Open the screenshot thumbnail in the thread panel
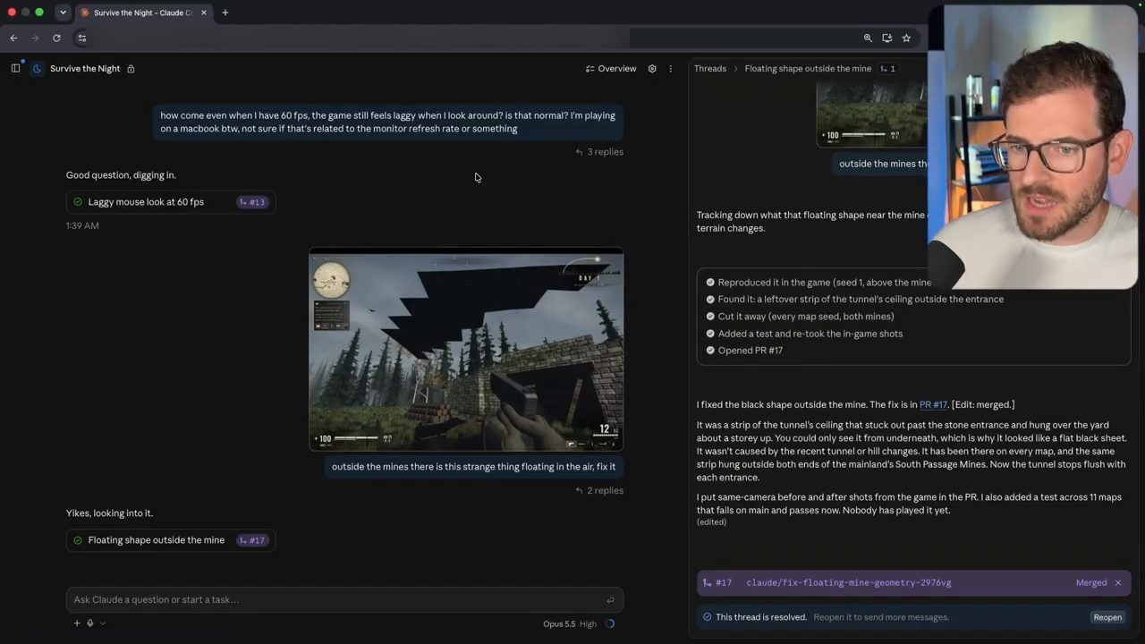This screenshot has height=644, width=1145. [x=872, y=114]
